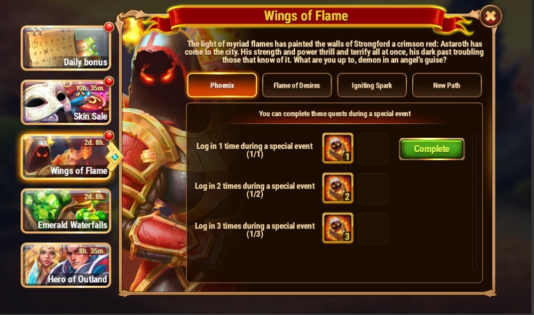Open the New Path tab

coord(447,85)
